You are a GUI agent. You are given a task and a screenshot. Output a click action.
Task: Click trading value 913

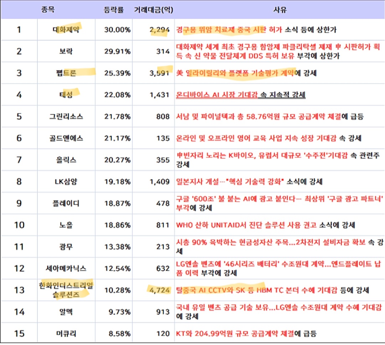click(x=163, y=312)
